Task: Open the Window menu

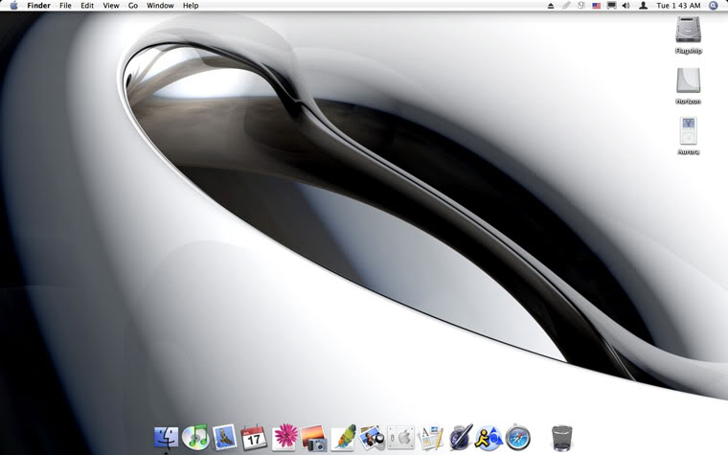Action: (160, 6)
